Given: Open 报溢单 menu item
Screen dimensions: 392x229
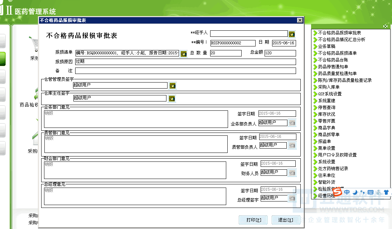Looking at the screenshot, I should click(324, 141).
